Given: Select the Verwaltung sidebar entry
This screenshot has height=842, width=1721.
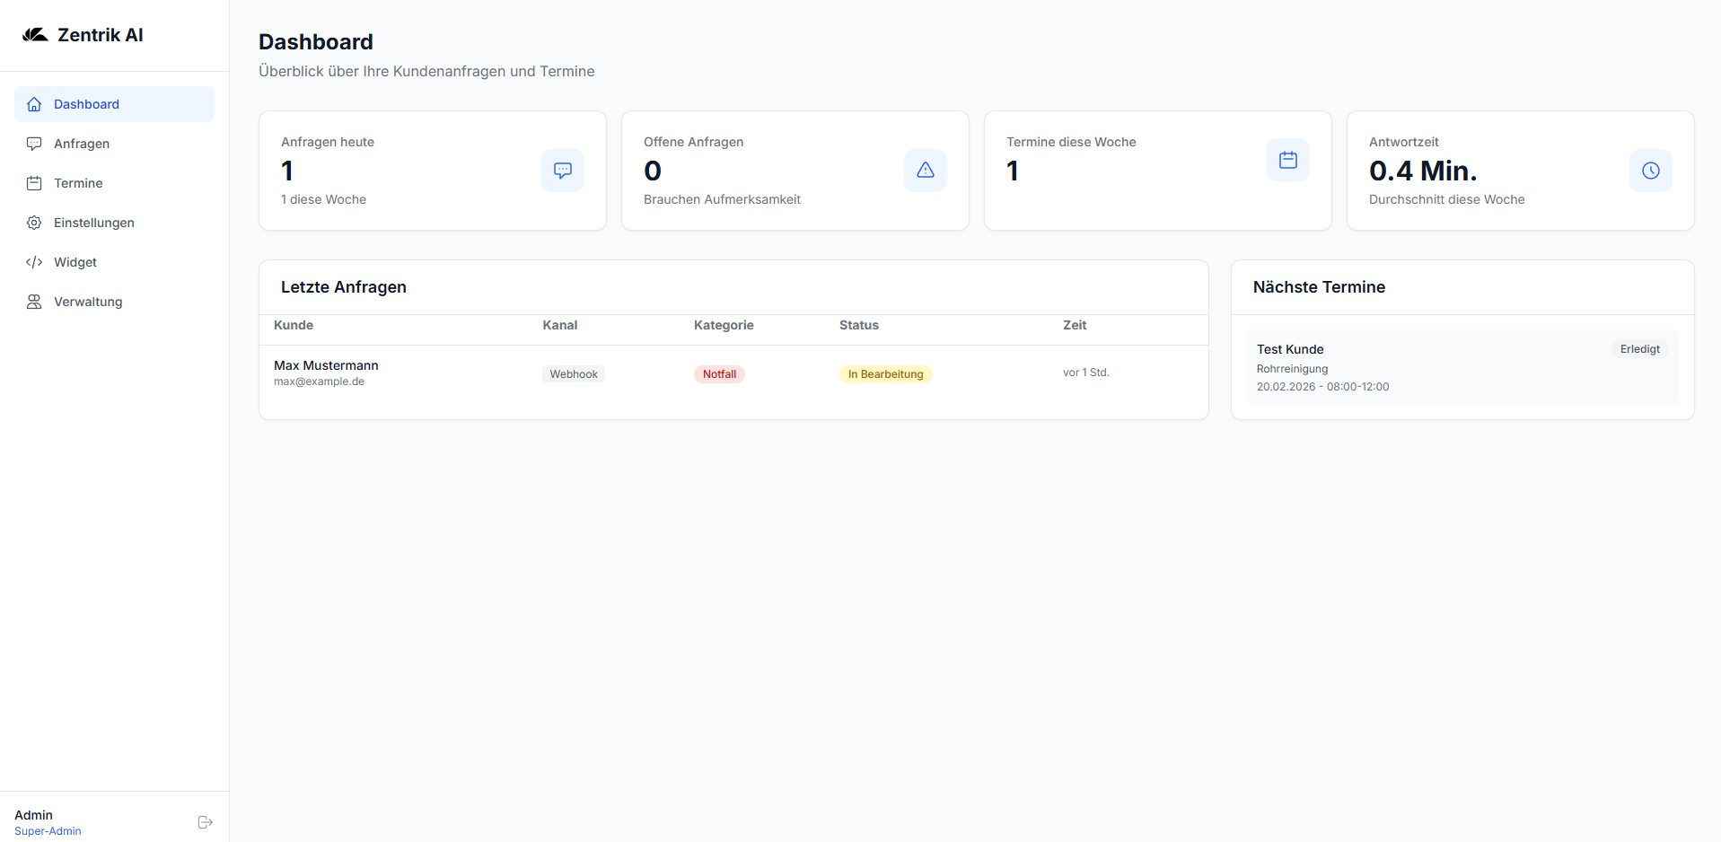Looking at the screenshot, I should click(x=87, y=302).
